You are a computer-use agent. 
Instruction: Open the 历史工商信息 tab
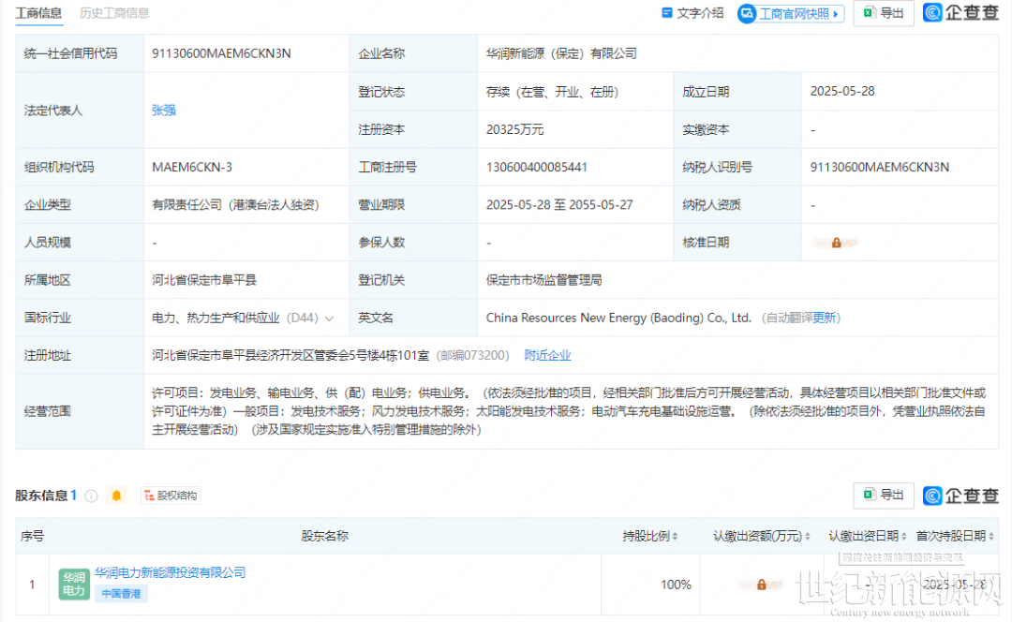114,13
